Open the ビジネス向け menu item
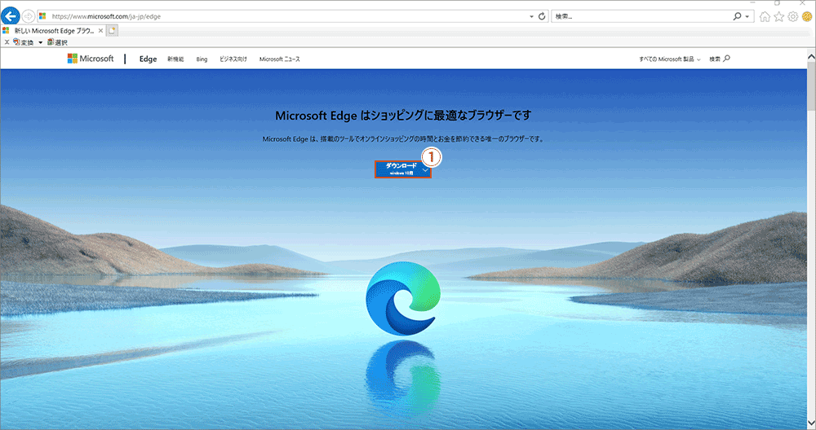The height and width of the screenshot is (430, 816). coord(233,59)
